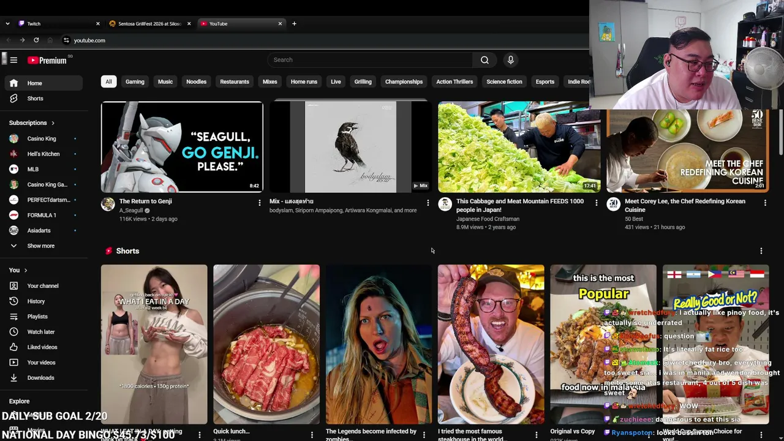This screenshot has height=441, width=784.
Task: Open the Meet Corey Lee video title
Action: click(685, 205)
